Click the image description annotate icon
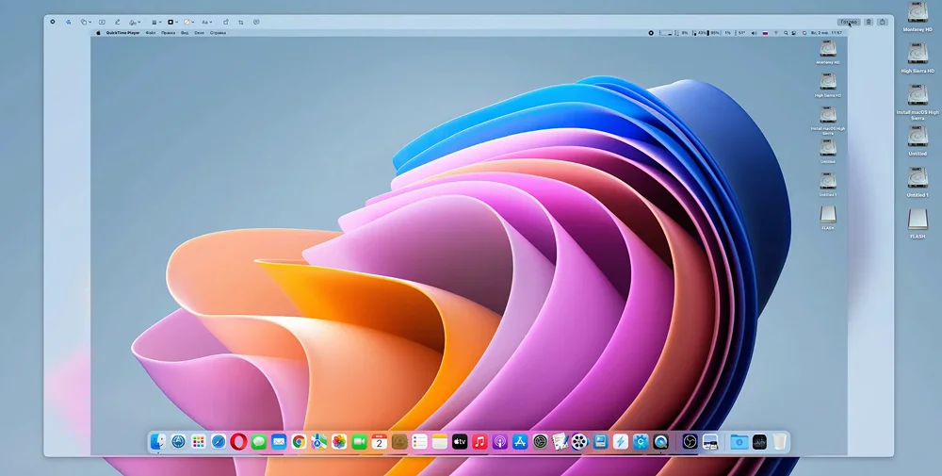The image size is (942, 476). [x=256, y=23]
